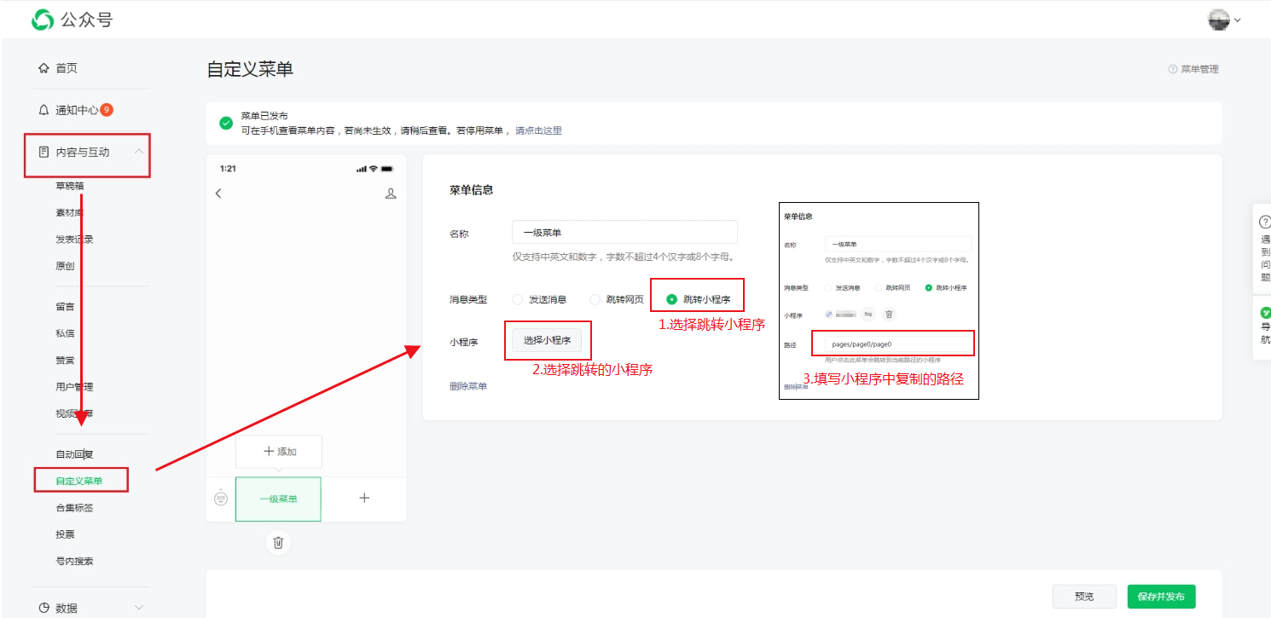Click the 请点击这里 link
Image resolution: width=1271 pixels, height=618 pixels.
[x=538, y=130]
